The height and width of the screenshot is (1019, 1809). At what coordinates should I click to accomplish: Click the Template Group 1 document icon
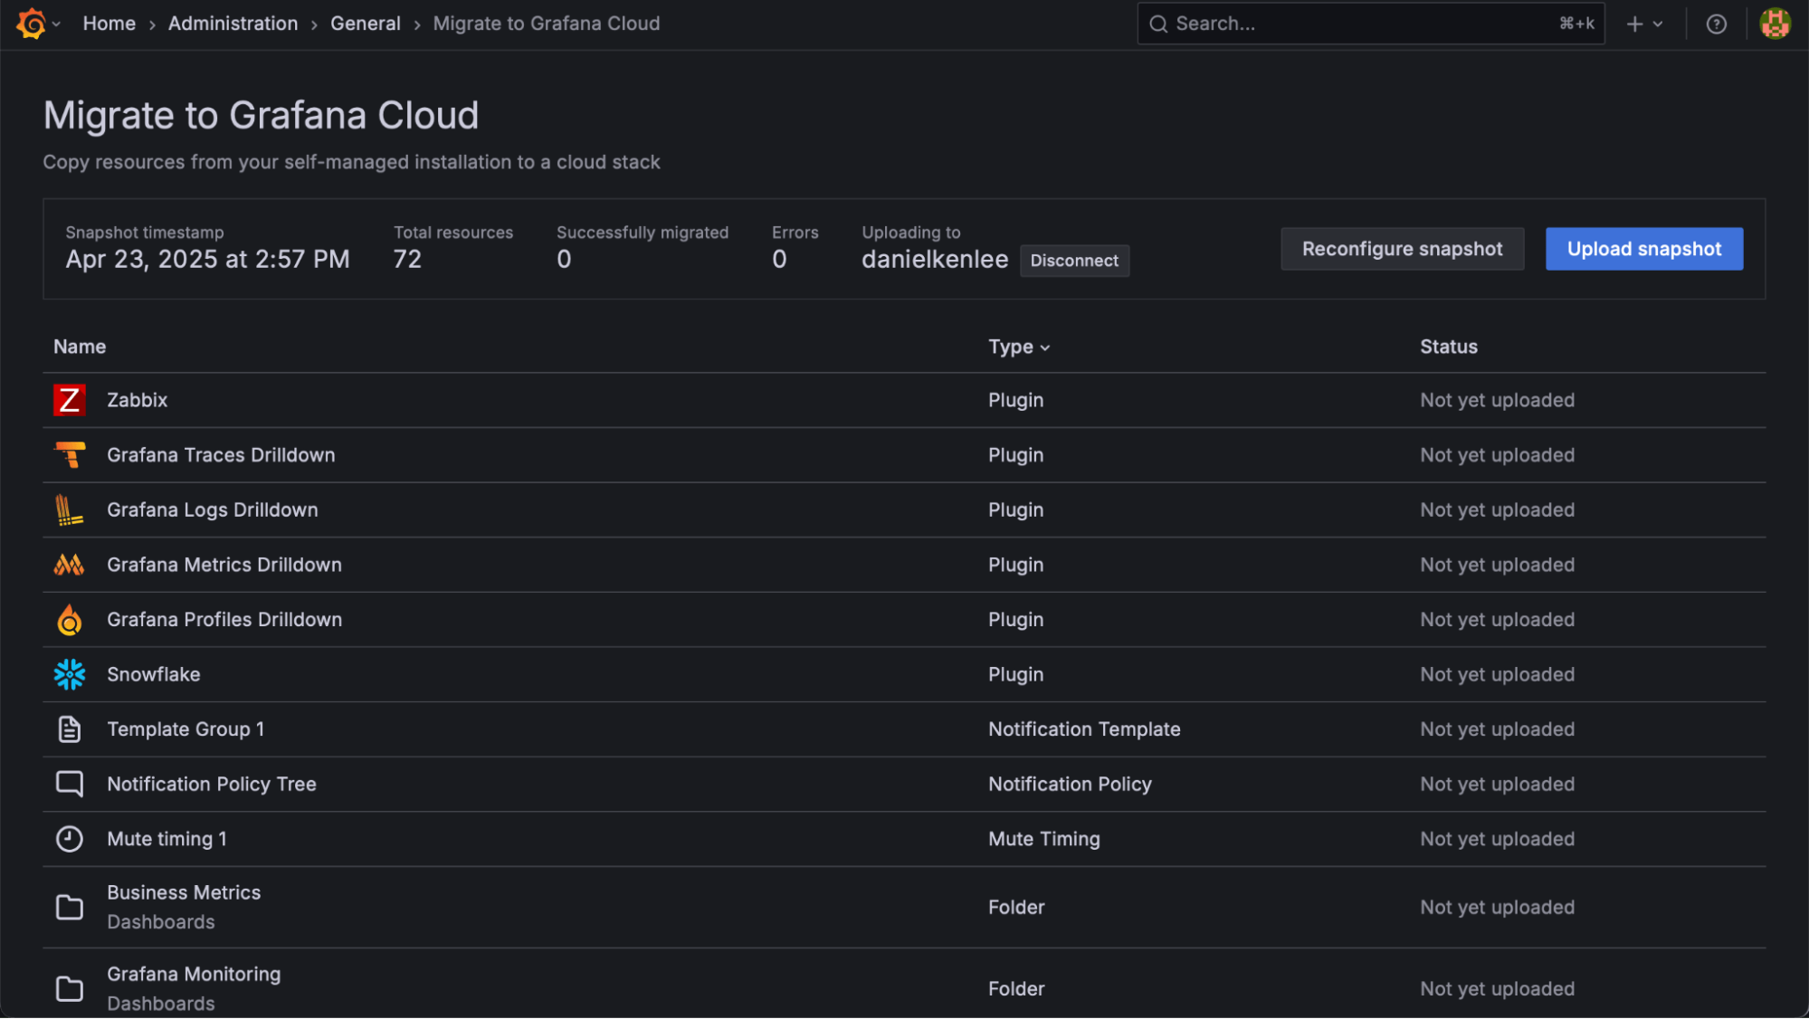click(70, 729)
